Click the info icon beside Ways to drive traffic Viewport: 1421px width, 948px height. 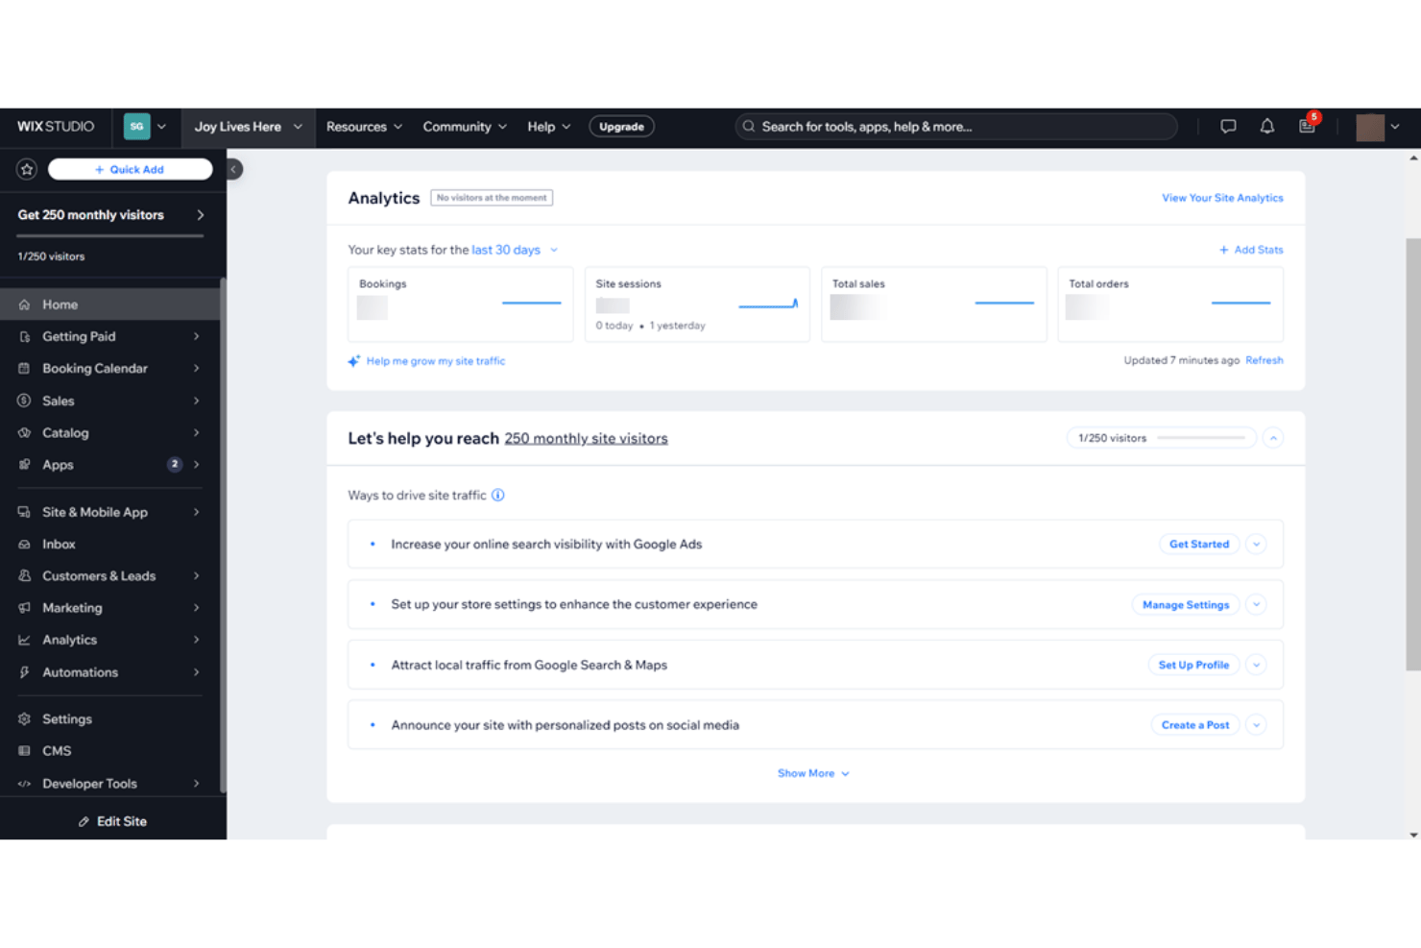(498, 496)
